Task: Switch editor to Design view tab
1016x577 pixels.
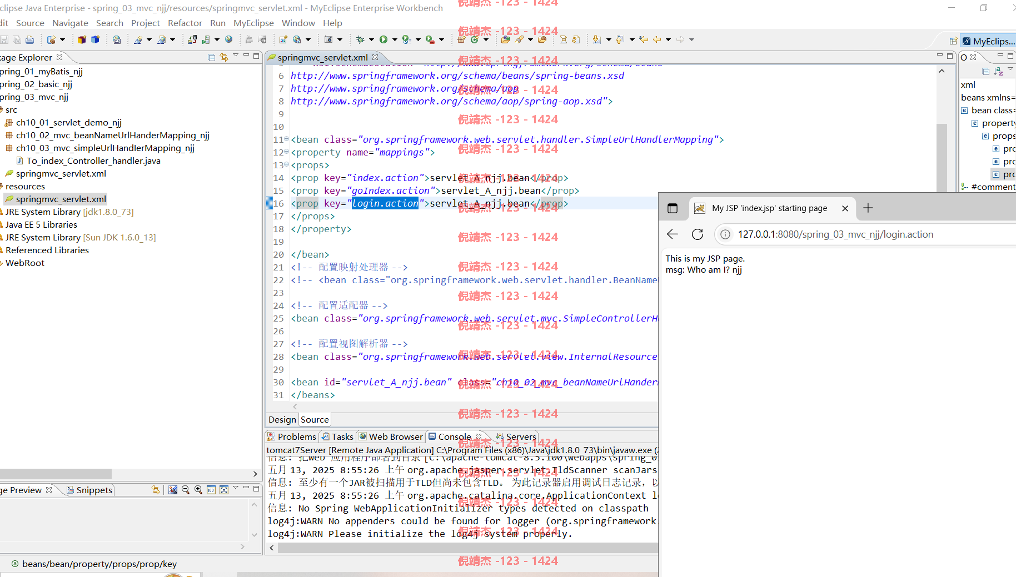Action: point(282,420)
